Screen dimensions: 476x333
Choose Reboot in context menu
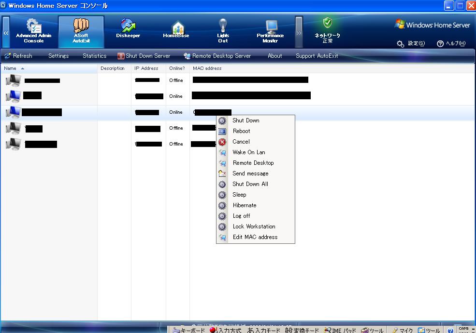(x=255, y=131)
